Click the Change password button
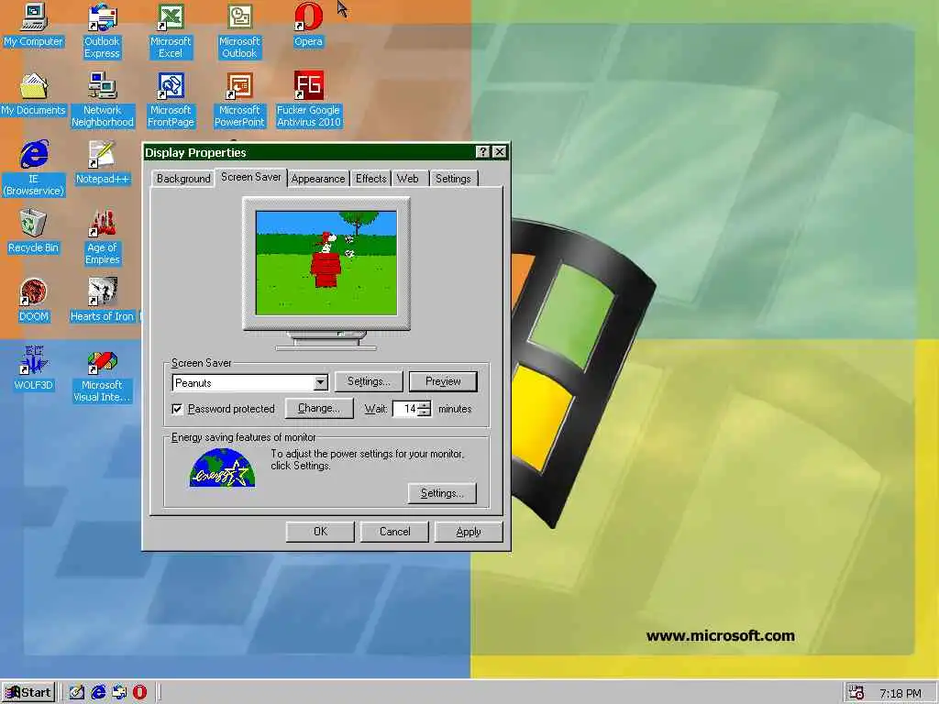 (x=319, y=408)
